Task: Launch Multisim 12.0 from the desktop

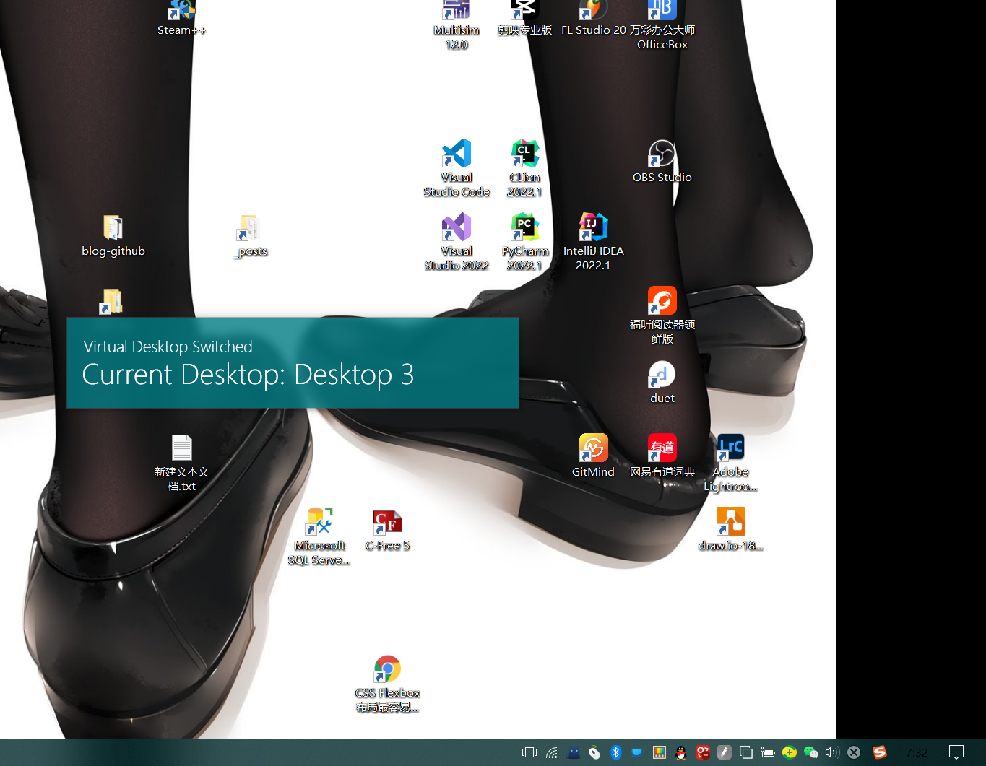Action: tap(457, 25)
